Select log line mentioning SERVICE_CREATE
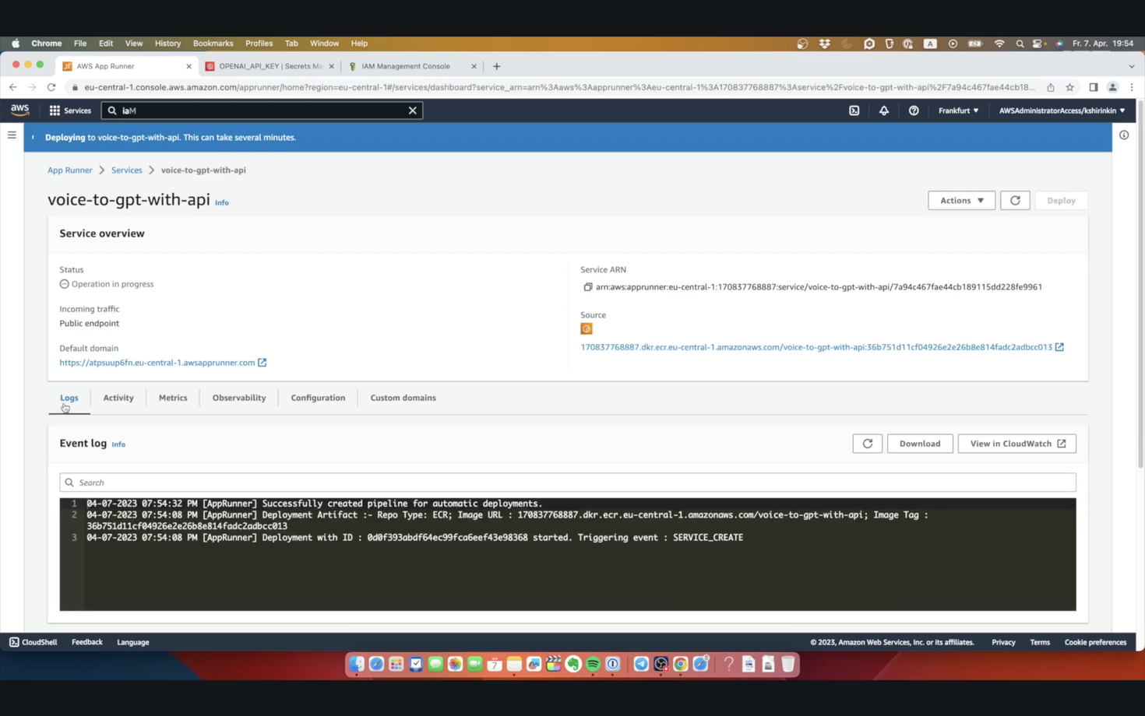Viewport: 1145px width, 716px height. [414, 538]
